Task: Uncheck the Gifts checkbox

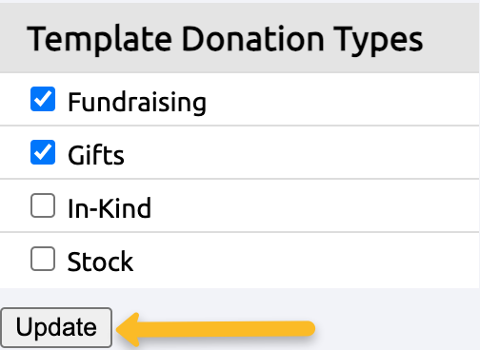Action: tap(43, 152)
